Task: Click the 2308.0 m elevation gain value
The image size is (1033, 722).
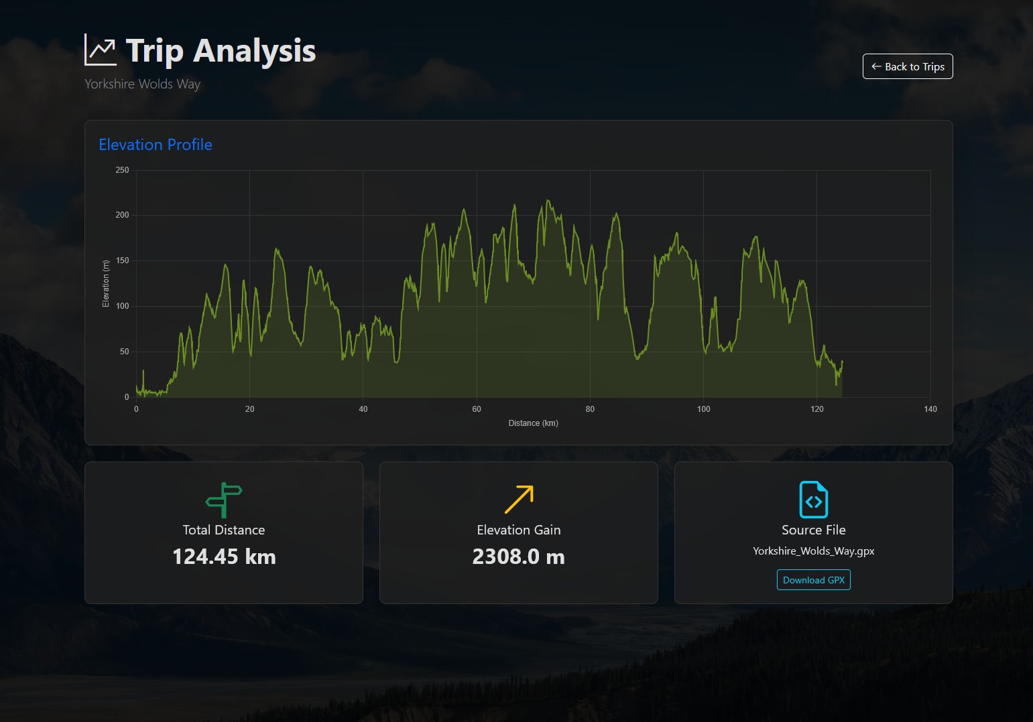Action: tap(518, 557)
